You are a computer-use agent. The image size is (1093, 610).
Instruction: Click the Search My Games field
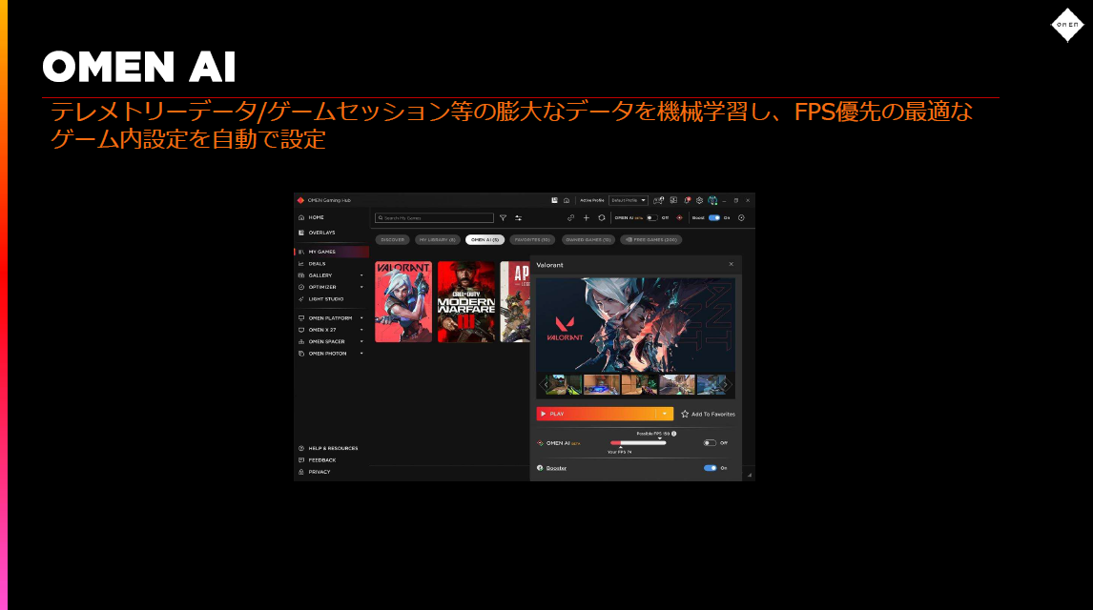[434, 218]
